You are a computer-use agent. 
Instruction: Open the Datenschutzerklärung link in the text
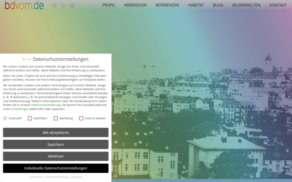(46, 105)
